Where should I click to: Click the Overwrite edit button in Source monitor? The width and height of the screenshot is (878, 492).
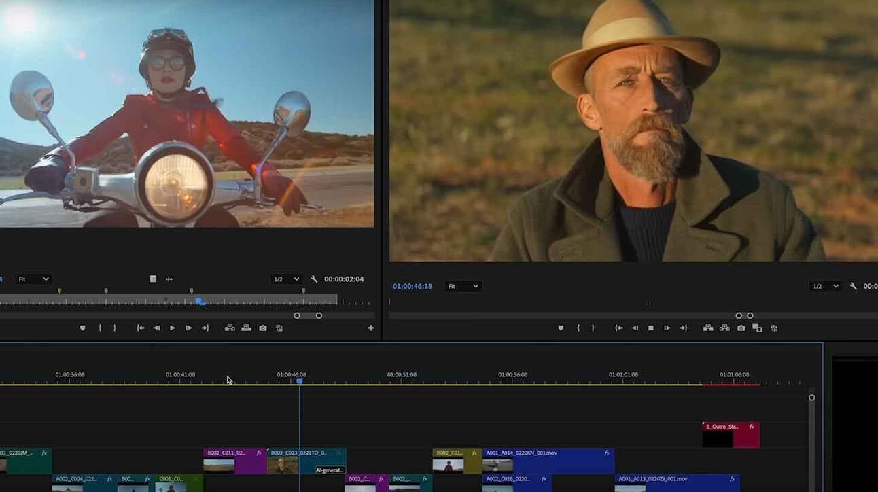point(246,328)
